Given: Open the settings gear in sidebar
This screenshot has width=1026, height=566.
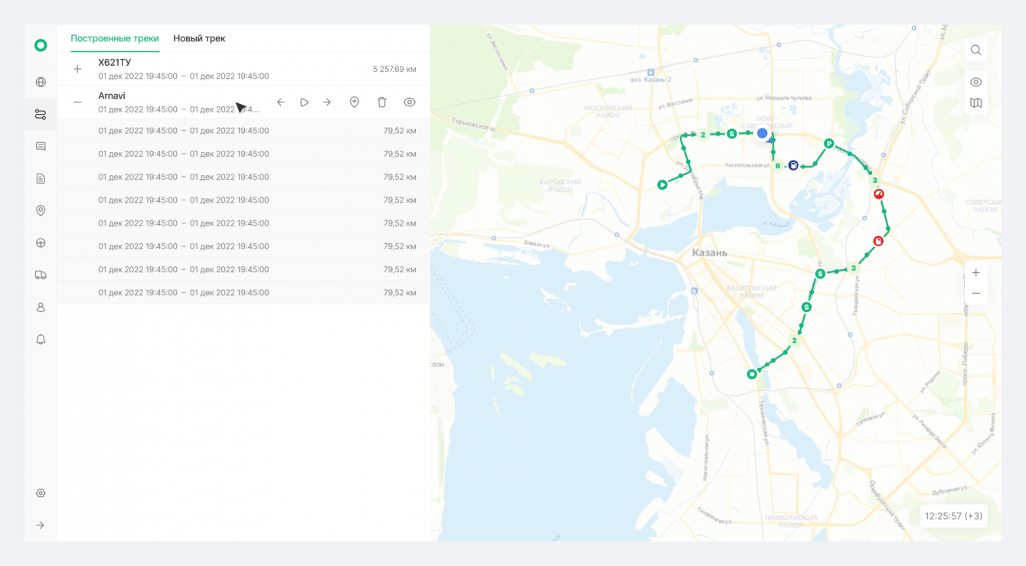Looking at the screenshot, I should tap(41, 493).
